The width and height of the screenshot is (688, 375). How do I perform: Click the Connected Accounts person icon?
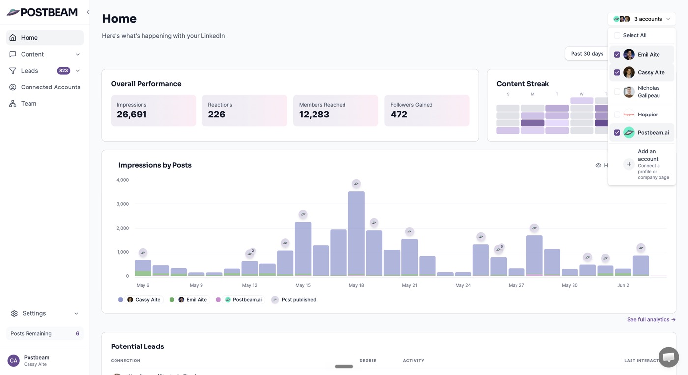coord(13,87)
